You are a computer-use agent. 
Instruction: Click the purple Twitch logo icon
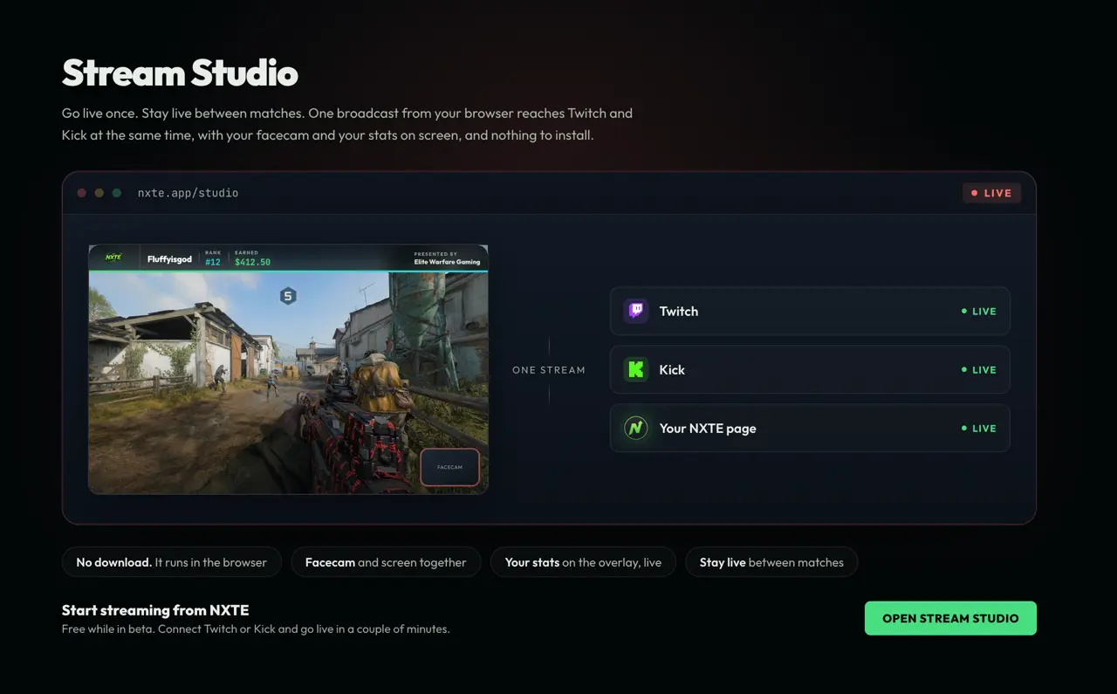click(x=636, y=311)
